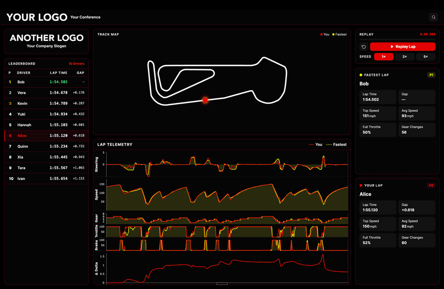
Task: Open Ivan's leaderboard entry
Action: pyautogui.click(x=45, y=178)
